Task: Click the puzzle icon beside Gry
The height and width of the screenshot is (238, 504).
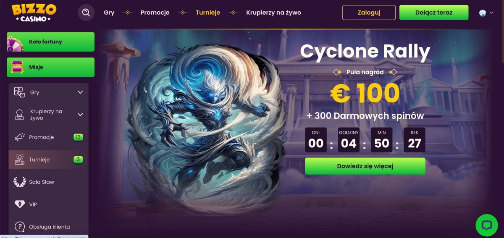Action: [x=19, y=92]
